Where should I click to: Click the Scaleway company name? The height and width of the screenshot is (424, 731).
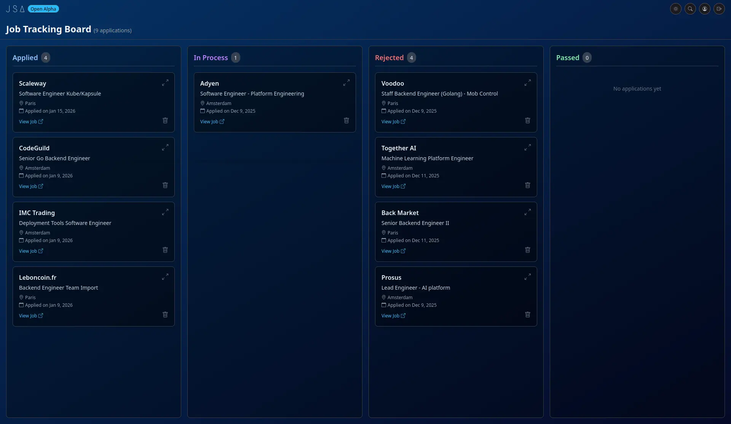pos(32,83)
